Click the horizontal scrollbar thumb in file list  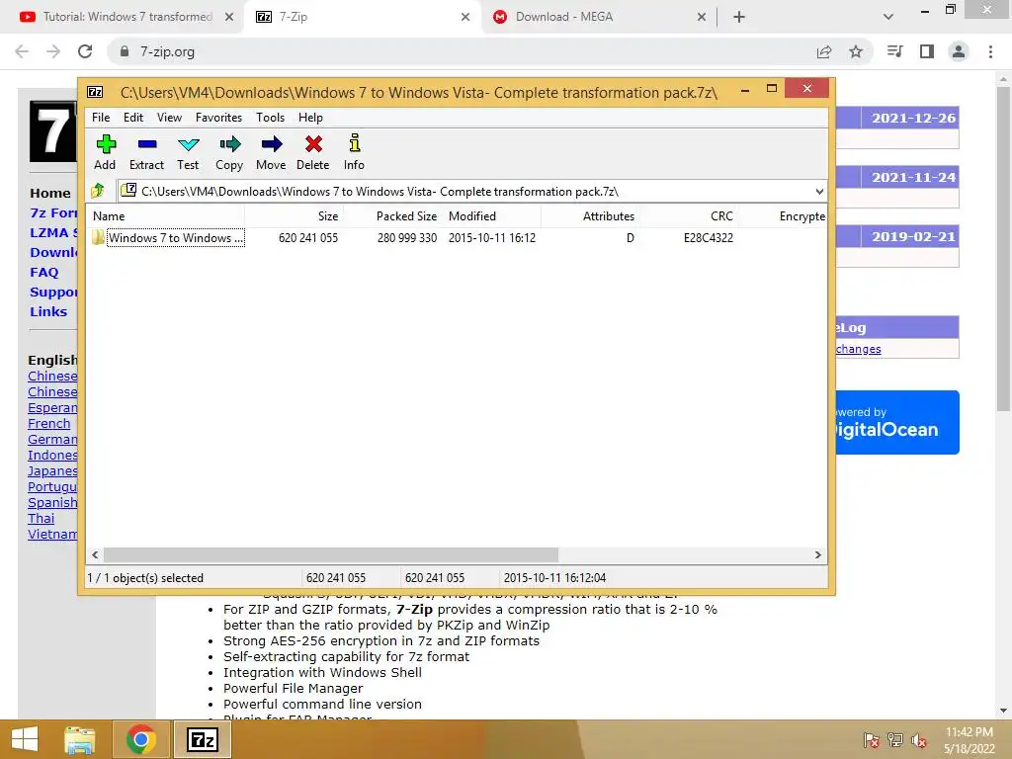331,554
